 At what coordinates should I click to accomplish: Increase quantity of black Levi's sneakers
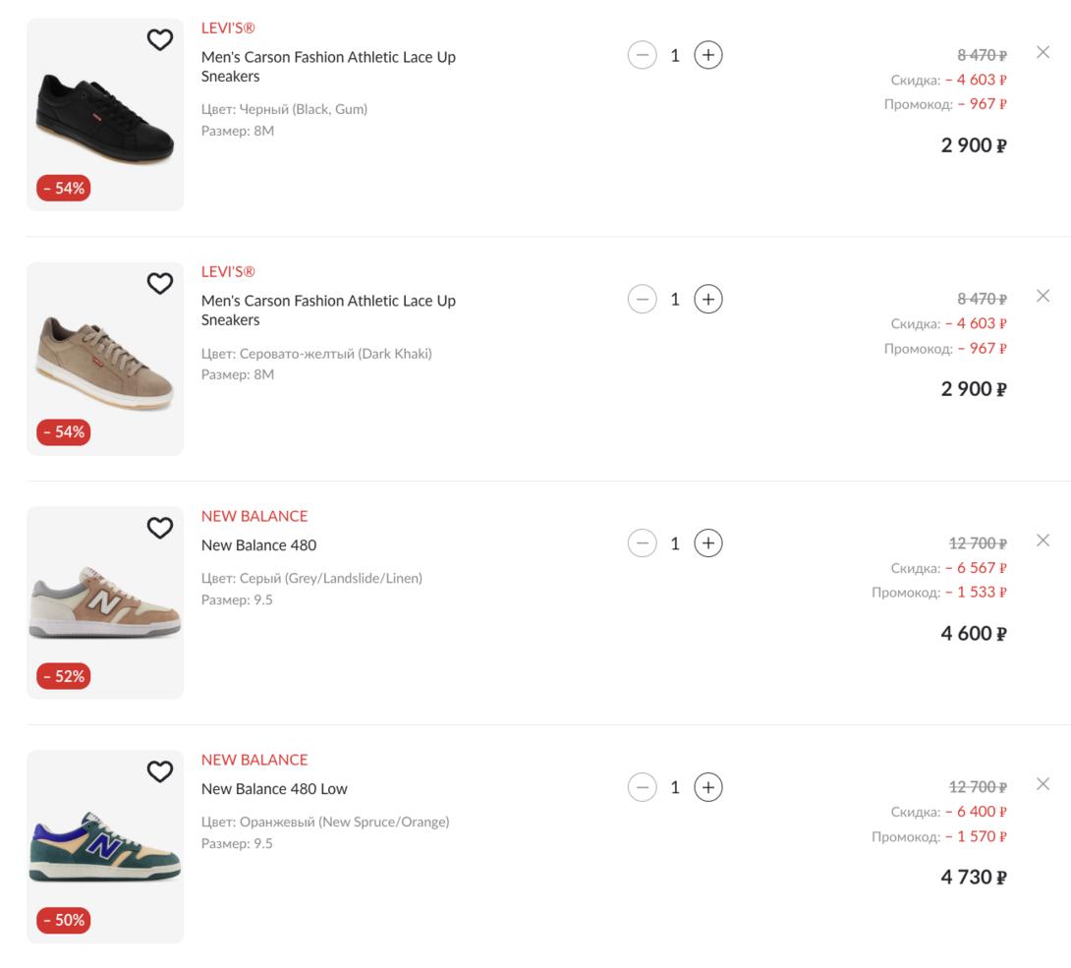point(708,55)
